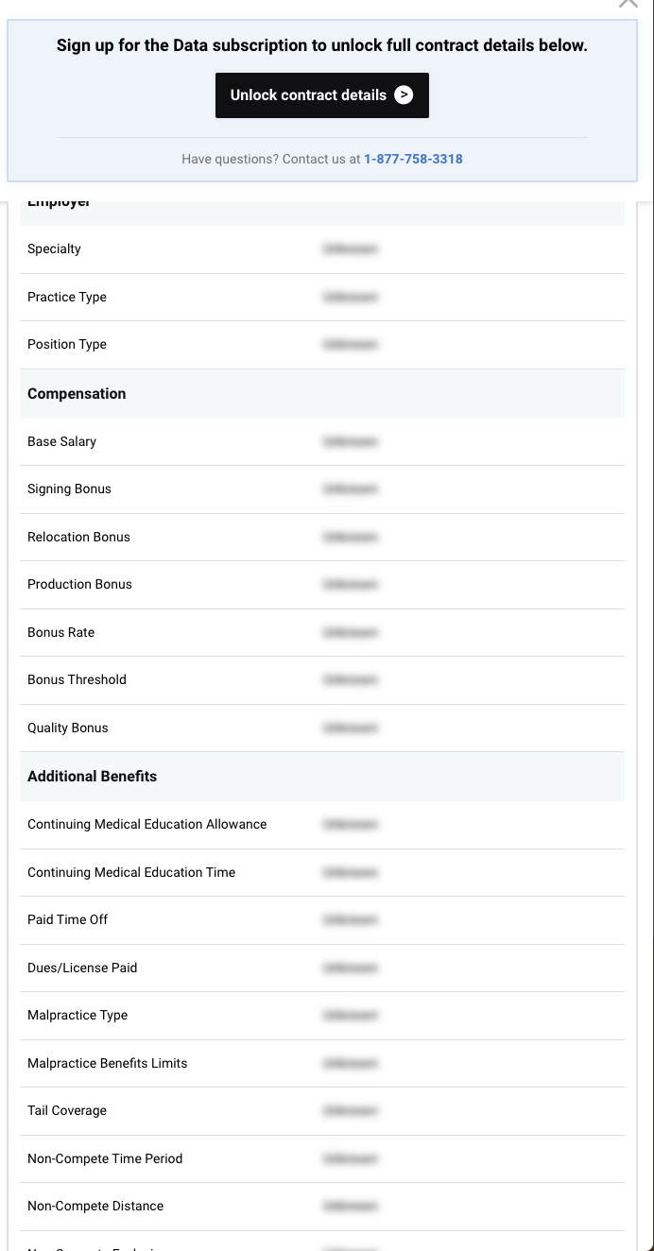This screenshot has height=1251, width=654.
Task: Click the blurred Paid Time Off value
Action: click(350, 919)
